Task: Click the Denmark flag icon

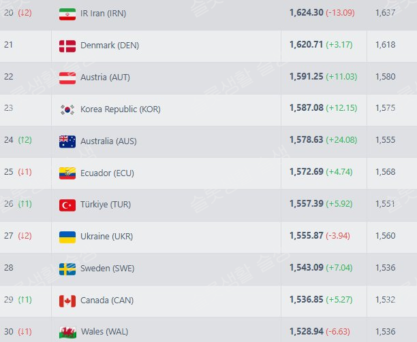Action: coord(67,46)
